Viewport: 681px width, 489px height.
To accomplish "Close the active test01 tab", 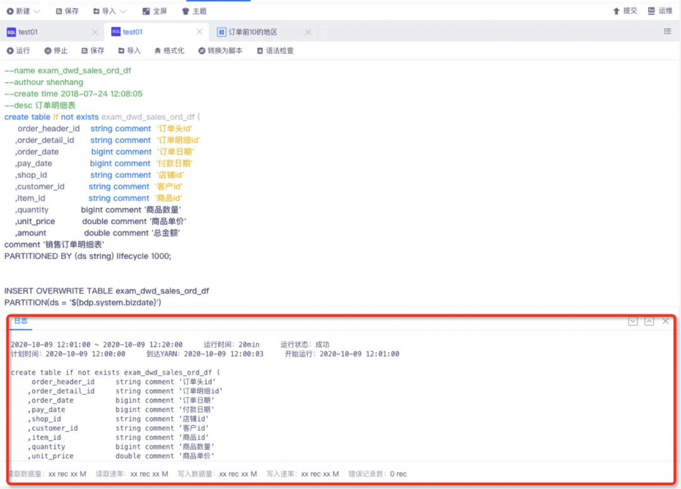I will tap(199, 32).
